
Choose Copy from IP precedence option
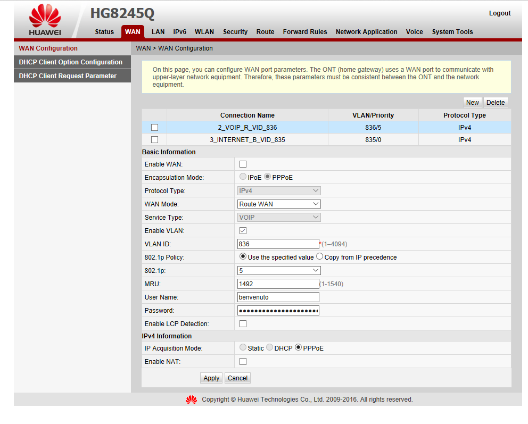click(319, 257)
